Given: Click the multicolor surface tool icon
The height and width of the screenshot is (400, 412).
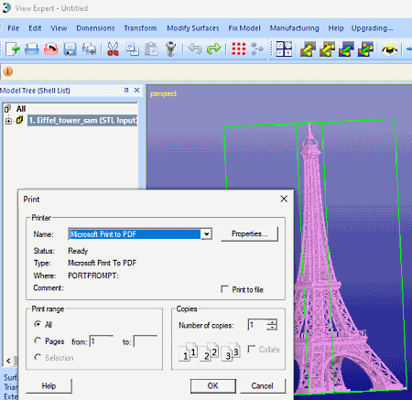Looking at the screenshot, I should 365,49.
